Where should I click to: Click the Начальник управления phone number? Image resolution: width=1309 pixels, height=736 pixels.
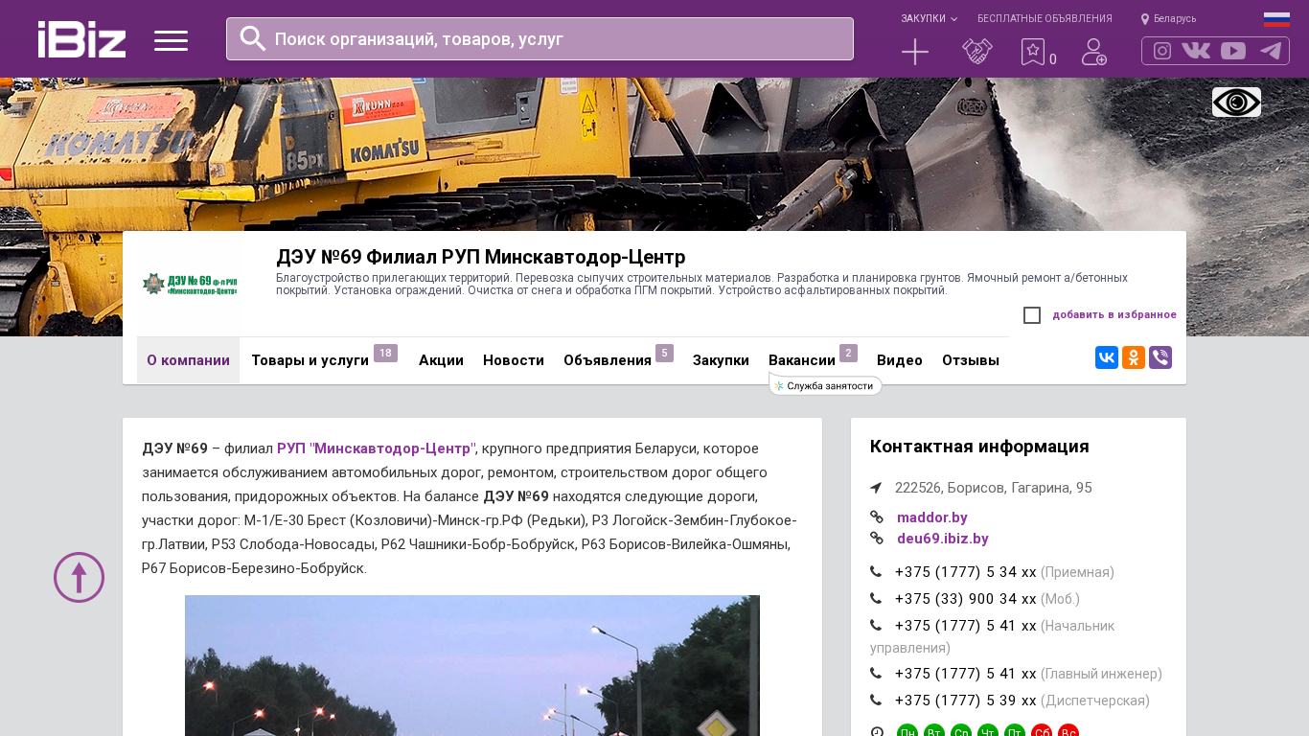tap(966, 626)
